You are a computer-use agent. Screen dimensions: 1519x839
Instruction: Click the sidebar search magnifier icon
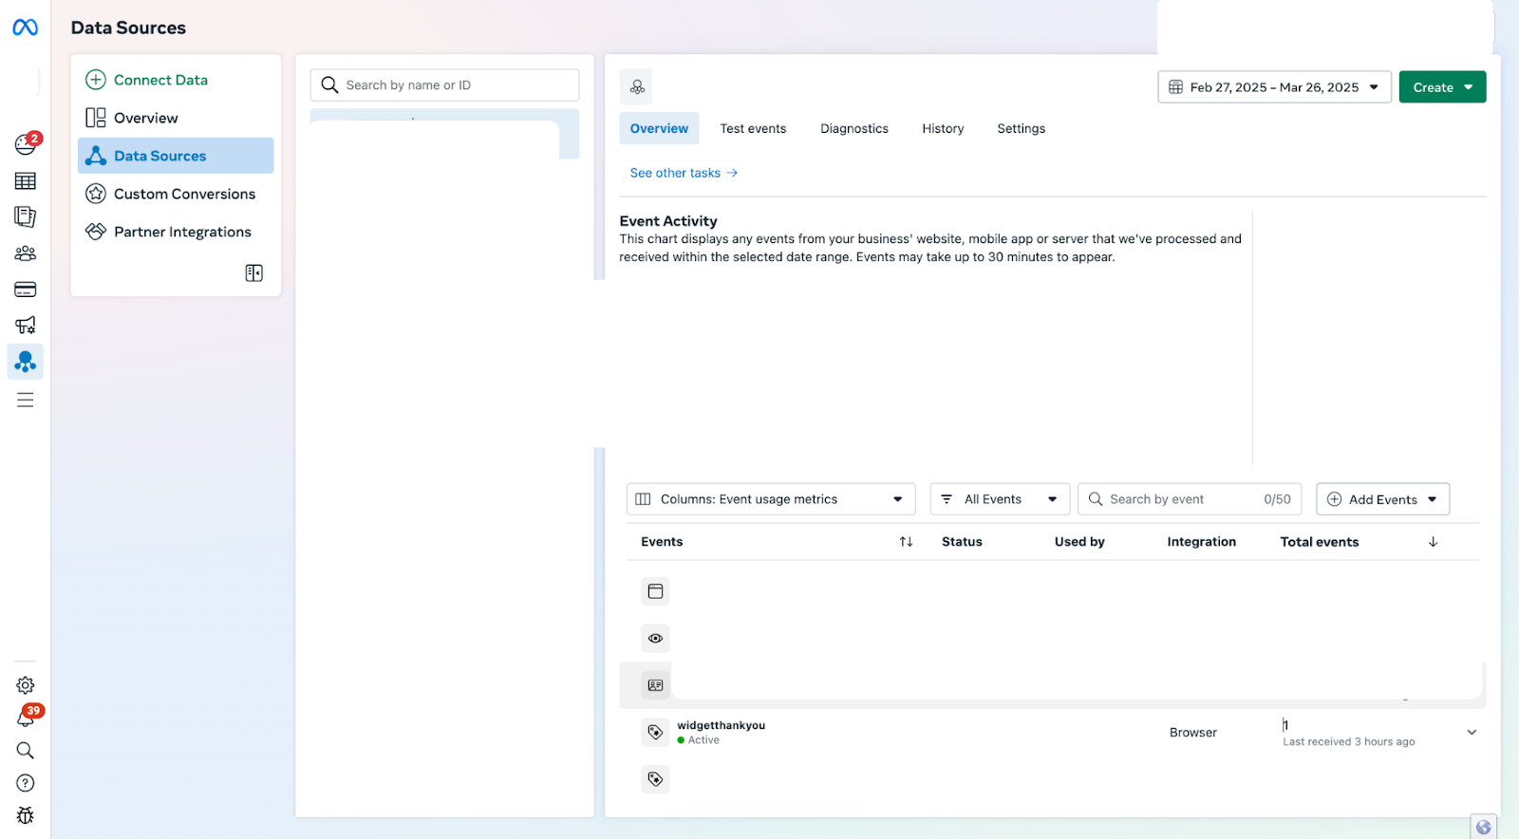(26, 751)
